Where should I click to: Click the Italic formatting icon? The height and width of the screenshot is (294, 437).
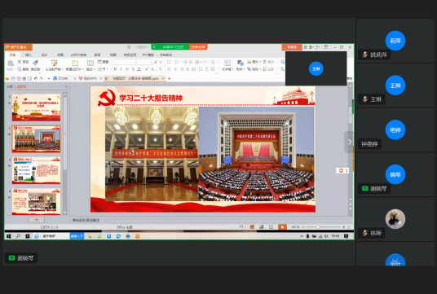[121, 69]
